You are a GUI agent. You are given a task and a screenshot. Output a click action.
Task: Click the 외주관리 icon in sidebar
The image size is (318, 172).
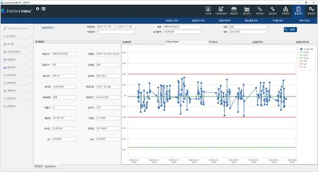click(x=4, y=75)
